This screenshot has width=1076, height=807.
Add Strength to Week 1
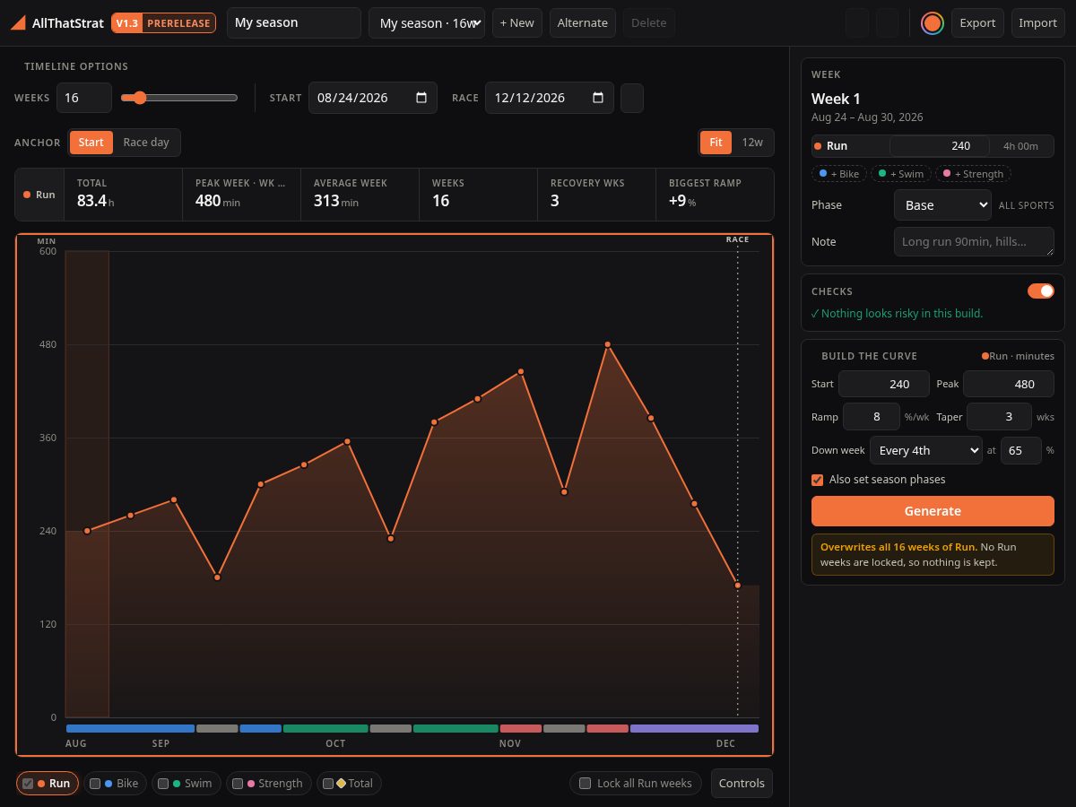pyautogui.click(x=973, y=174)
